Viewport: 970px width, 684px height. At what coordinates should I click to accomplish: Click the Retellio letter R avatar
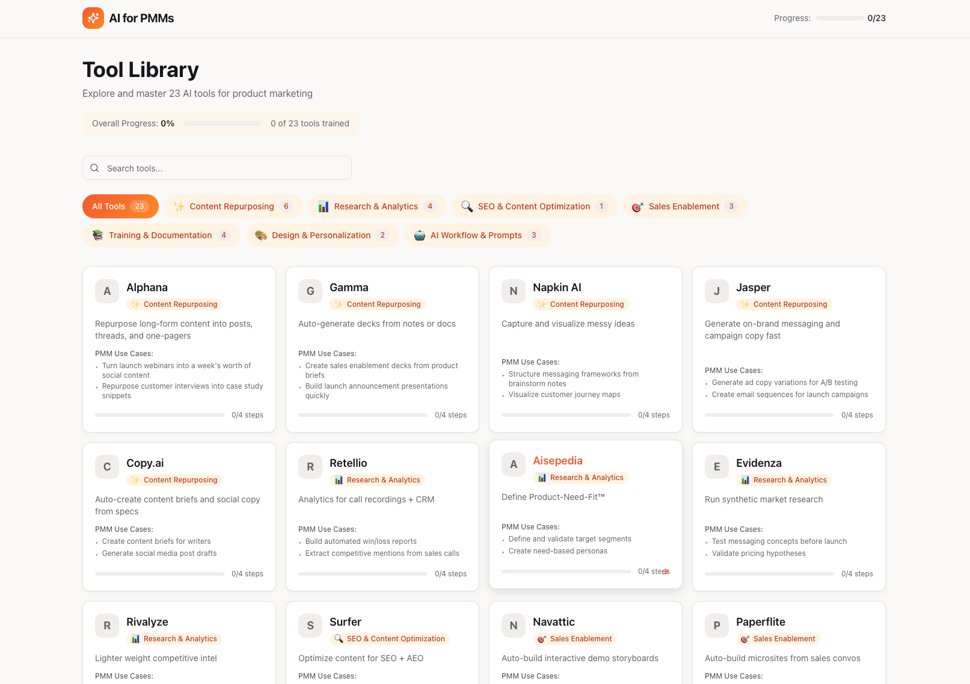click(x=310, y=467)
